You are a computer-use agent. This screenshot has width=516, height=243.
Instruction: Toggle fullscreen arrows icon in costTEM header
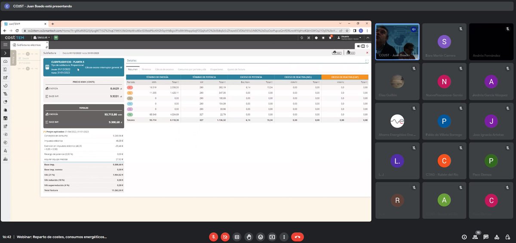[x=309, y=37]
